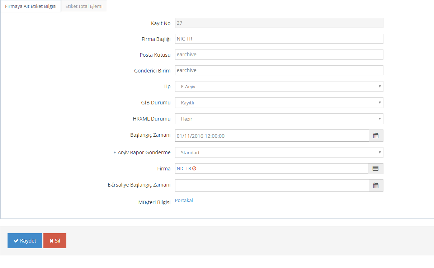The width and height of the screenshot is (434, 268).
Task: Expand the Tip dropdown showing E-Arşiv
Action: click(x=279, y=86)
